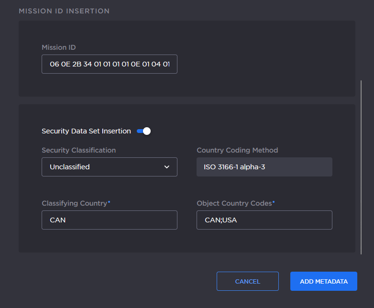
Task: Open the Security Classification dropdown
Action: (x=109, y=167)
